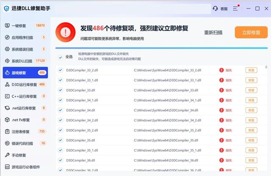
Task: Click the file list scrollbar thumb
Action: [x=266, y=67]
